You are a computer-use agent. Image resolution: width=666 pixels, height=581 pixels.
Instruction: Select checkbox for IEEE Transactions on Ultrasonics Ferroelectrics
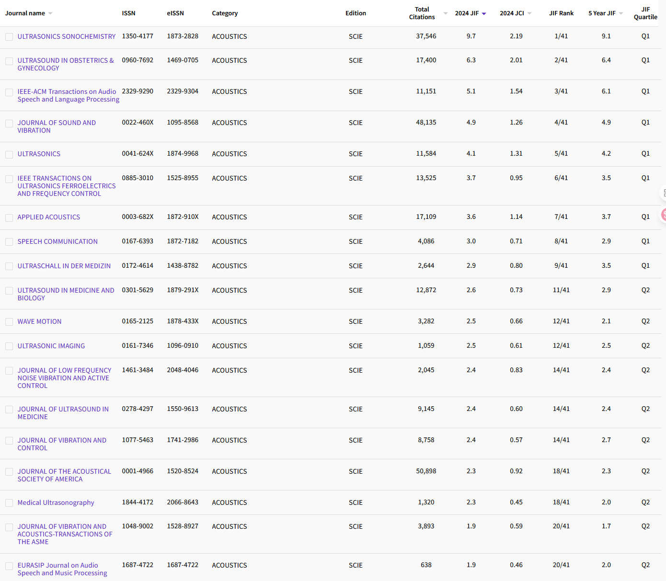point(9,179)
